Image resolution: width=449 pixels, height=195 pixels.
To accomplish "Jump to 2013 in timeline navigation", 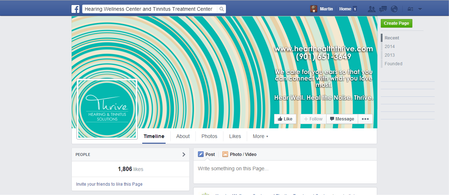I will coord(390,55).
